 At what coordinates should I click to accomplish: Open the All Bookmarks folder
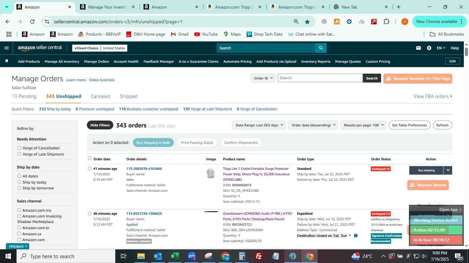point(447,34)
